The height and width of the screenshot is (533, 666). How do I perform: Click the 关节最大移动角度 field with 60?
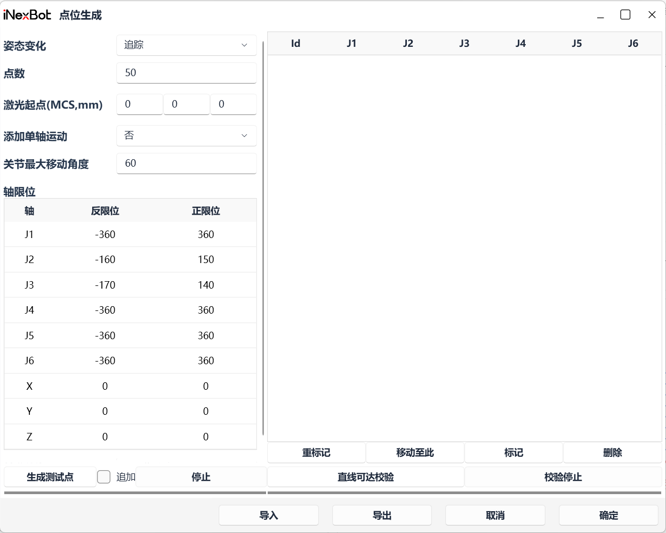click(186, 163)
